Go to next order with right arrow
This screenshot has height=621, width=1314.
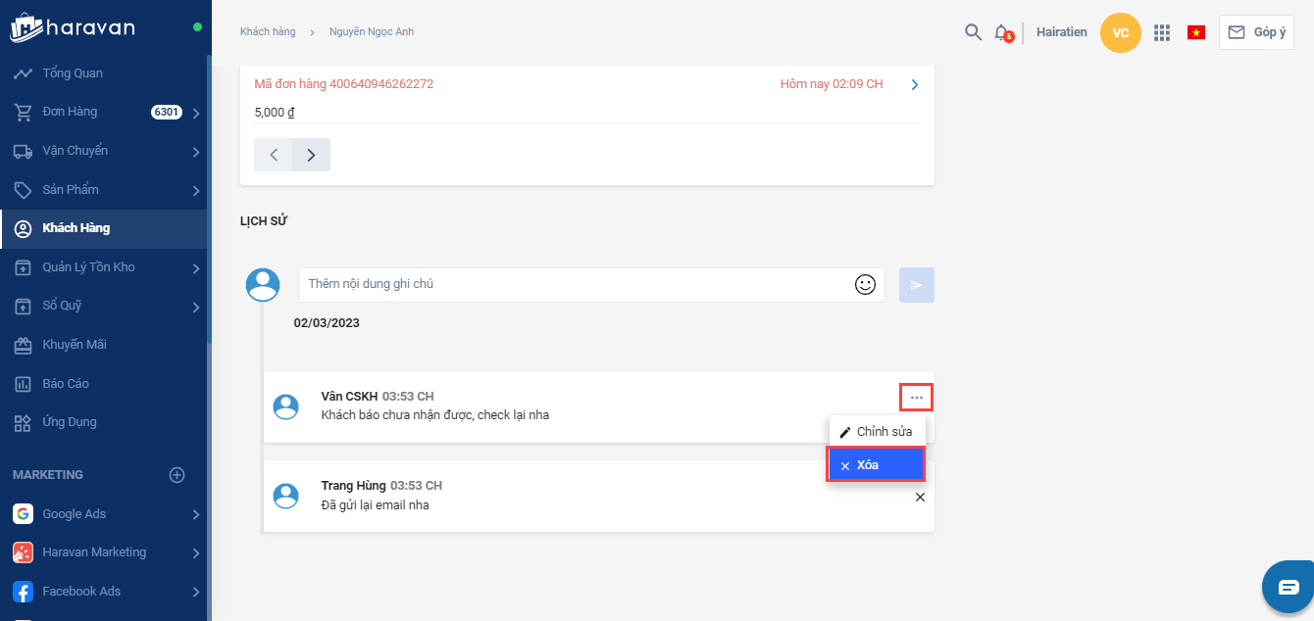(311, 155)
